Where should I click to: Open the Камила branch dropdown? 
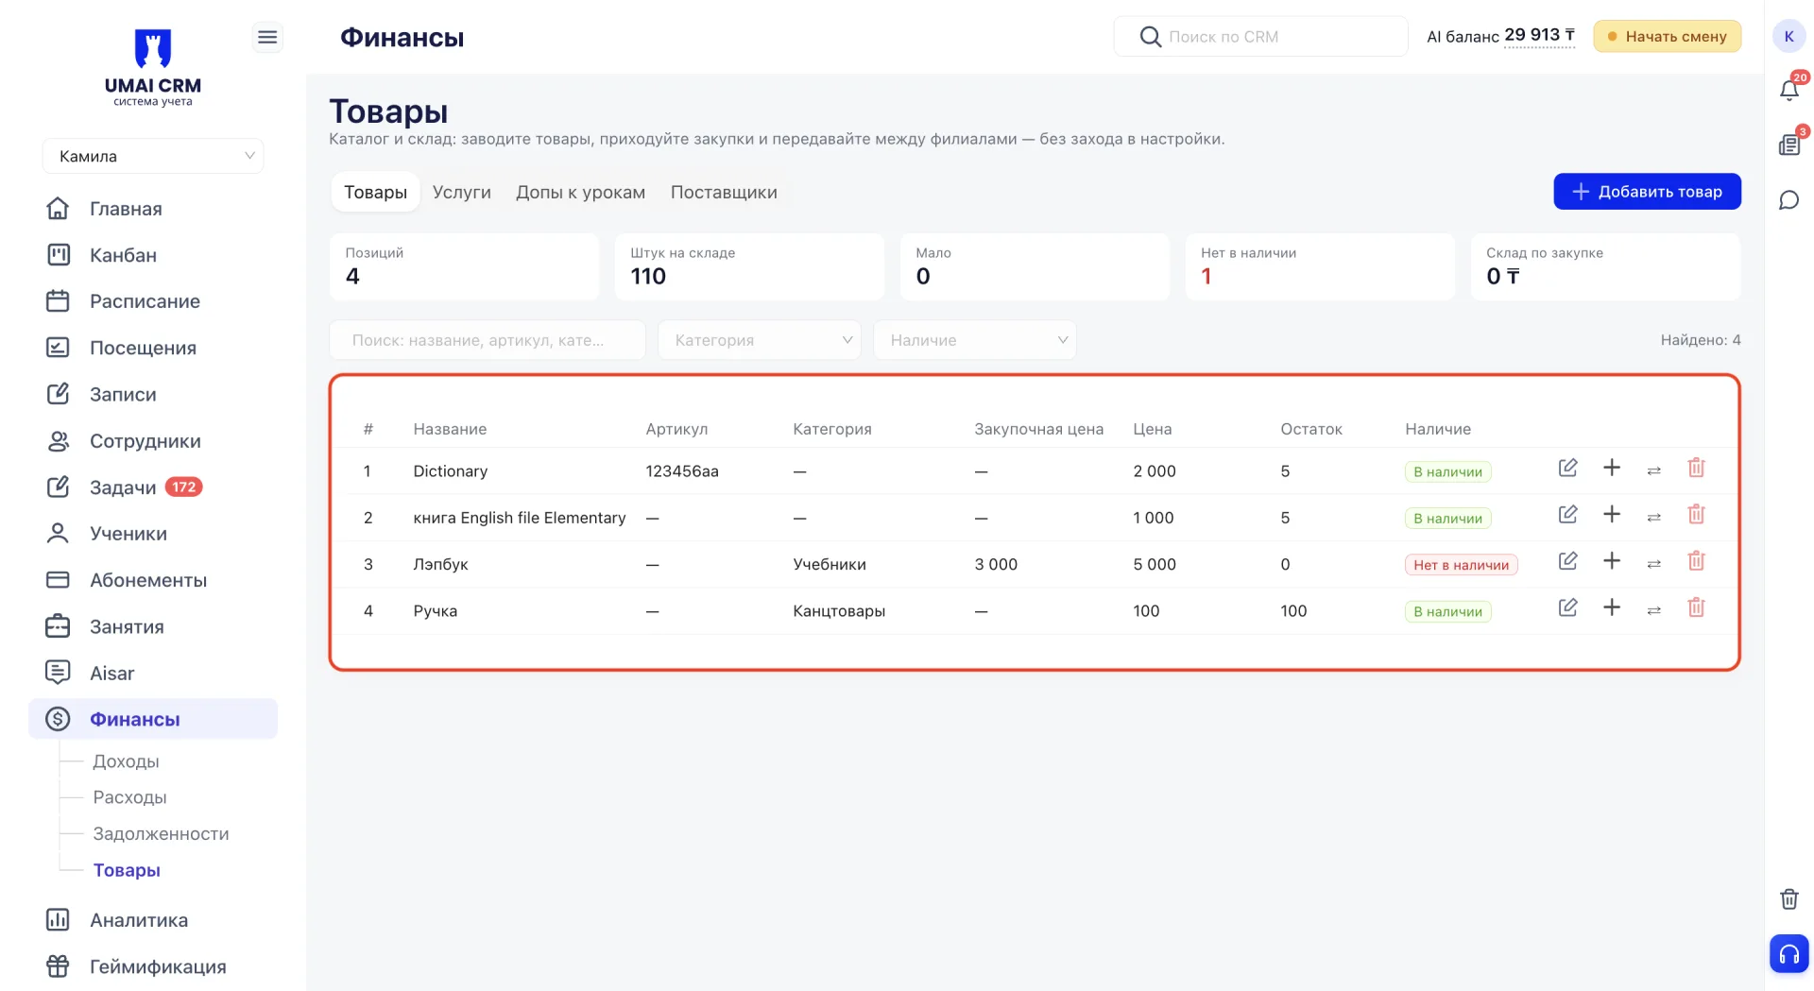(153, 156)
